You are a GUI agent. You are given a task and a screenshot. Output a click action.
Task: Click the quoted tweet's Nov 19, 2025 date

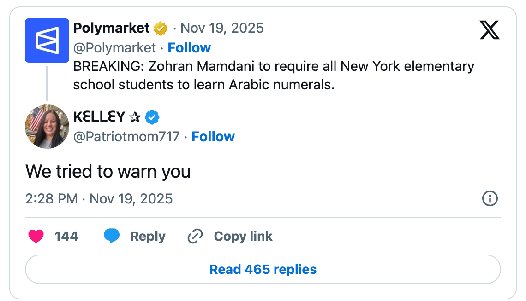222,28
